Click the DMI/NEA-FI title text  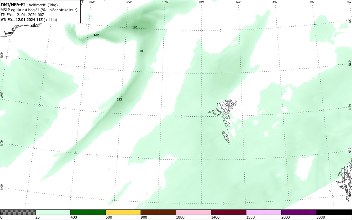click(13, 5)
